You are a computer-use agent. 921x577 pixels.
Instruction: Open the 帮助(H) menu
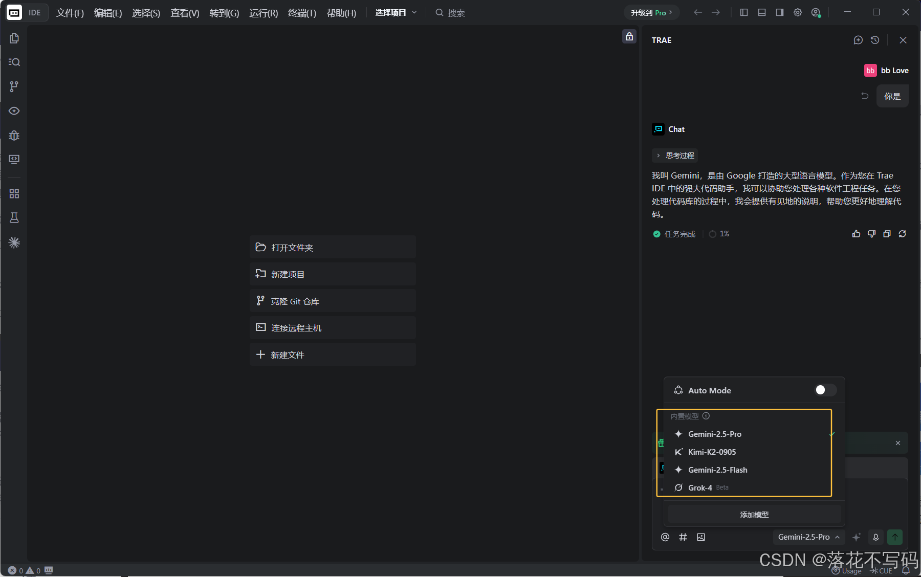pyautogui.click(x=341, y=13)
